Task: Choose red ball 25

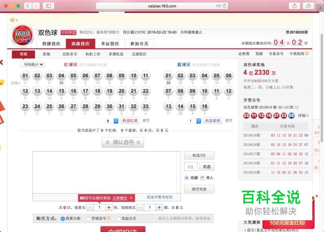Action: pyautogui.click(x=49, y=106)
